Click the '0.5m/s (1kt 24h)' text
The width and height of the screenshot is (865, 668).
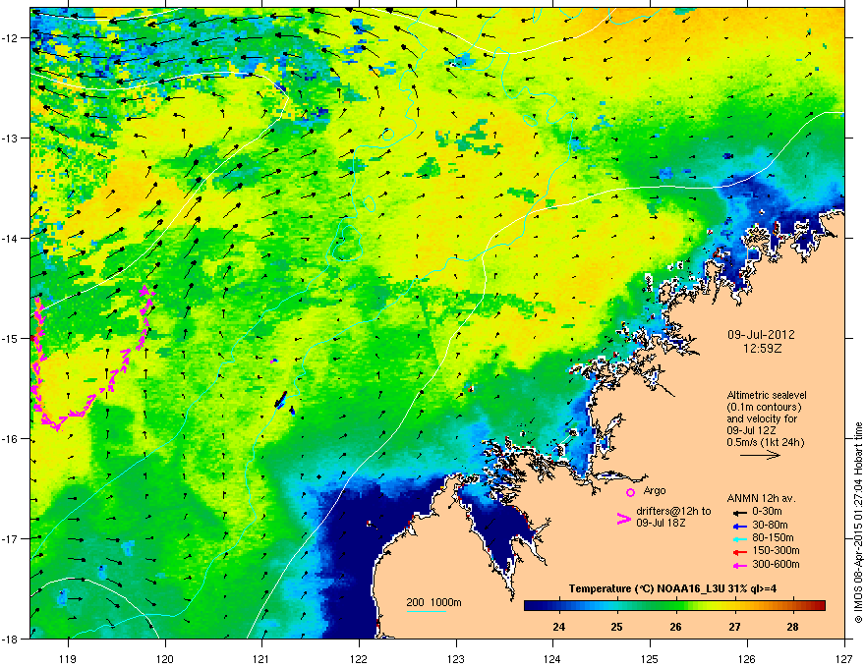(765, 443)
